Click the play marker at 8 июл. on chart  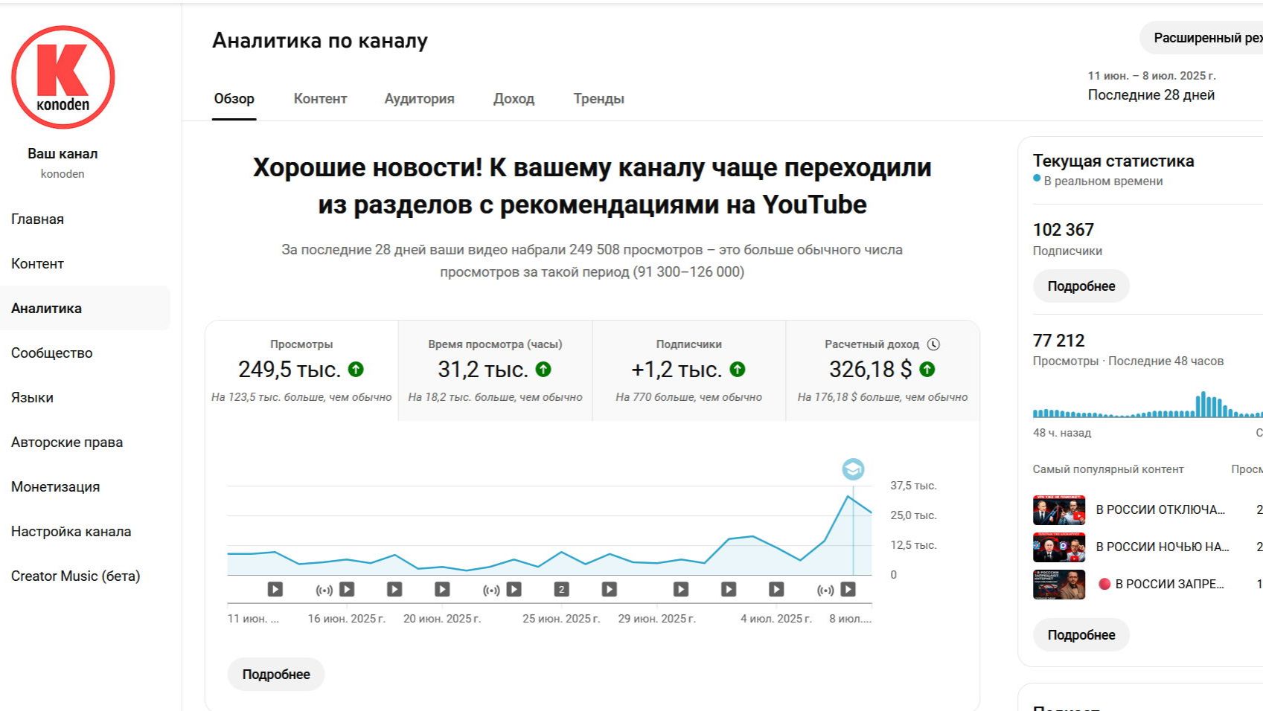click(848, 589)
